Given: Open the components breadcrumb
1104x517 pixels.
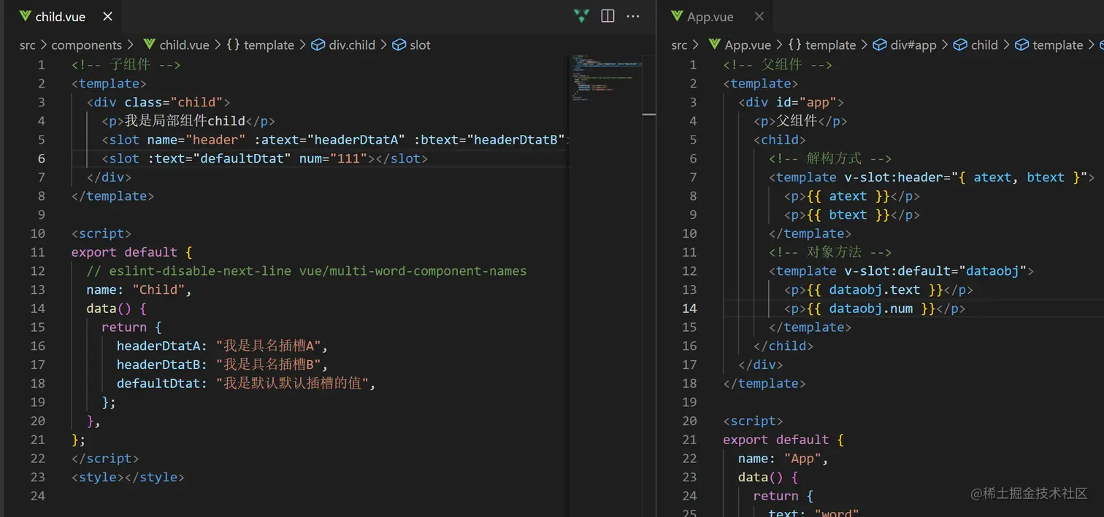Looking at the screenshot, I should pyautogui.click(x=86, y=45).
